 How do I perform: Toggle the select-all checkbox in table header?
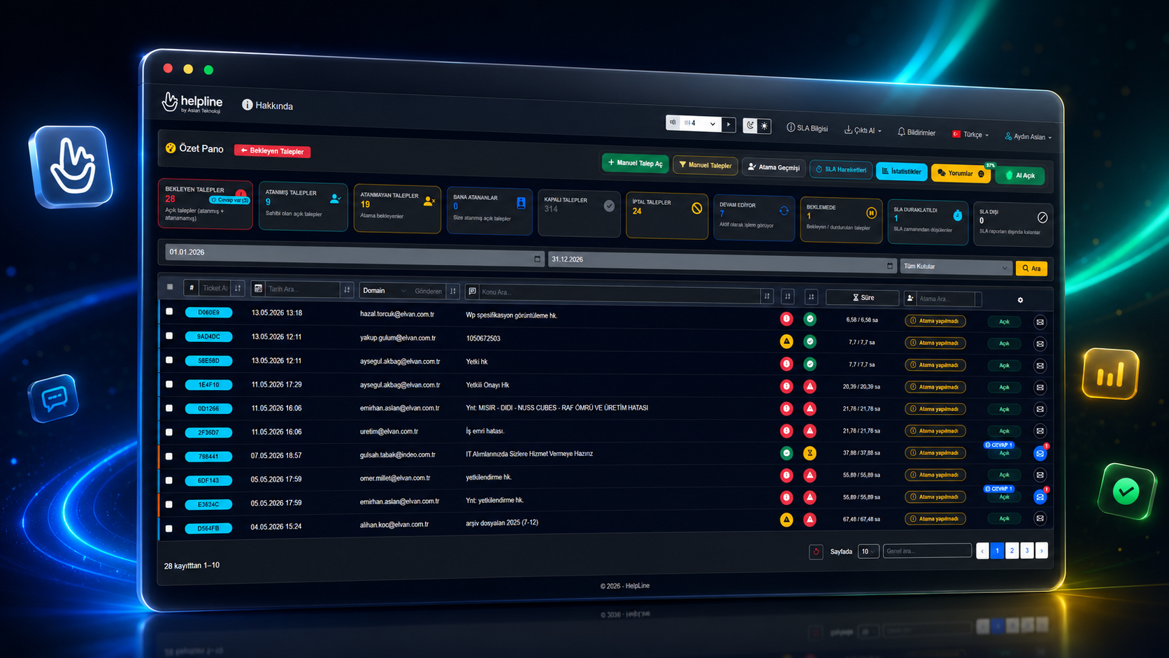coord(170,287)
